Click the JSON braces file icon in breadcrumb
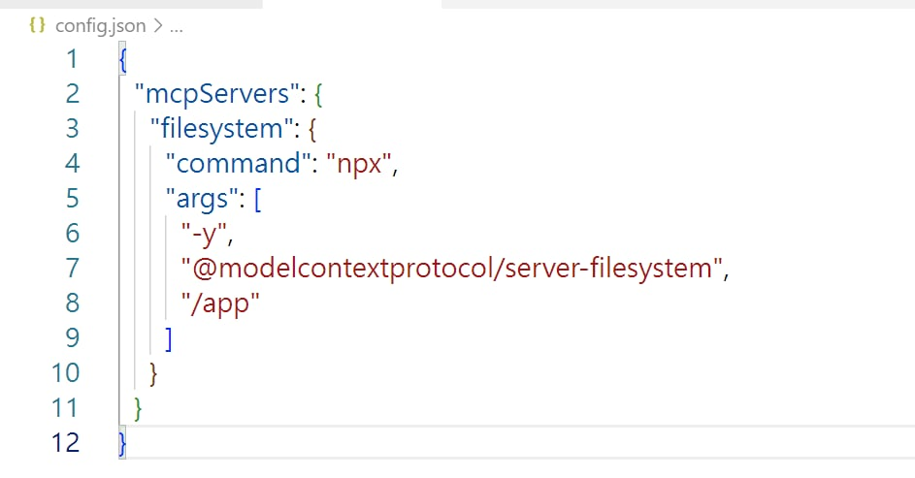The height and width of the screenshot is (478, 915). pos(37,26)
